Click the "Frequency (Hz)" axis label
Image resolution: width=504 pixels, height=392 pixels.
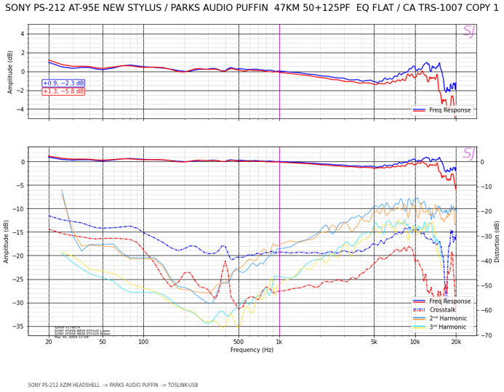(x=252, y=350)
